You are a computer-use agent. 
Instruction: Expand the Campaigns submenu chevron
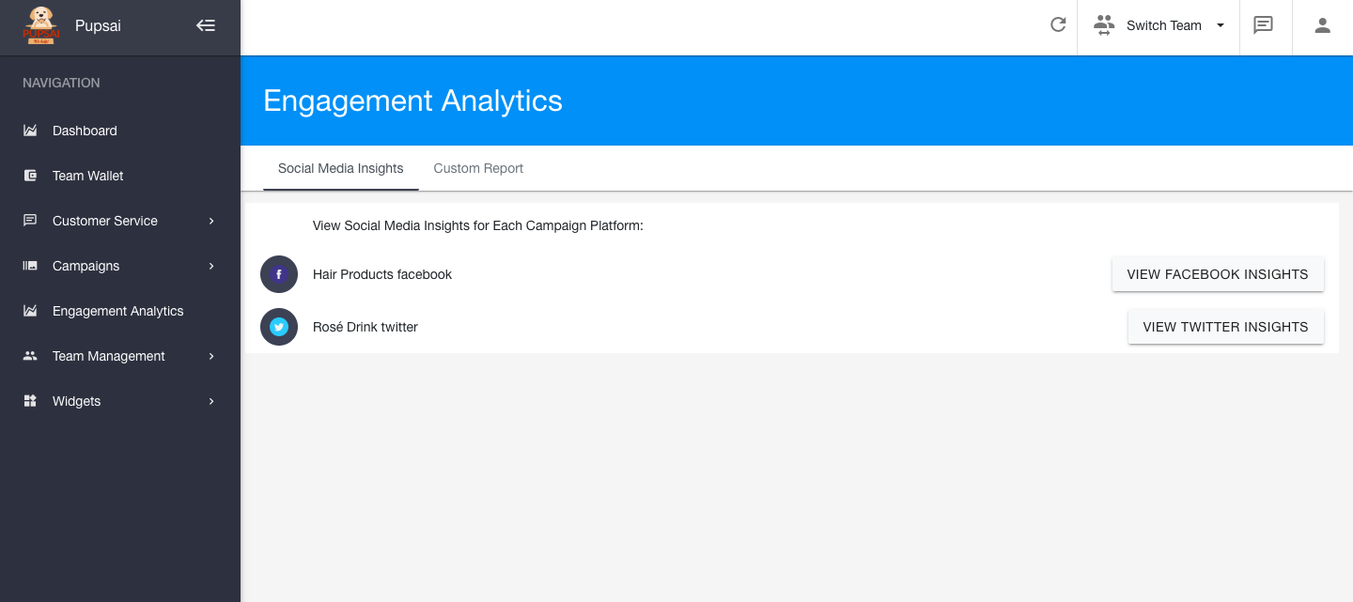click(x=211, y=266)
